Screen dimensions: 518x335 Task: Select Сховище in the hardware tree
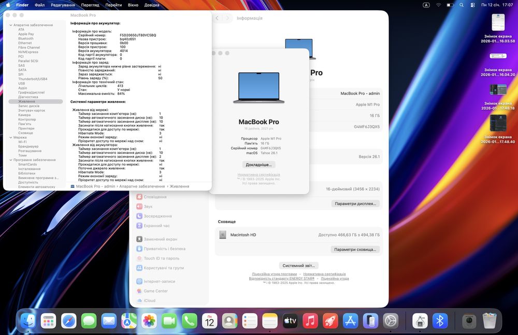tap(25, 133)
